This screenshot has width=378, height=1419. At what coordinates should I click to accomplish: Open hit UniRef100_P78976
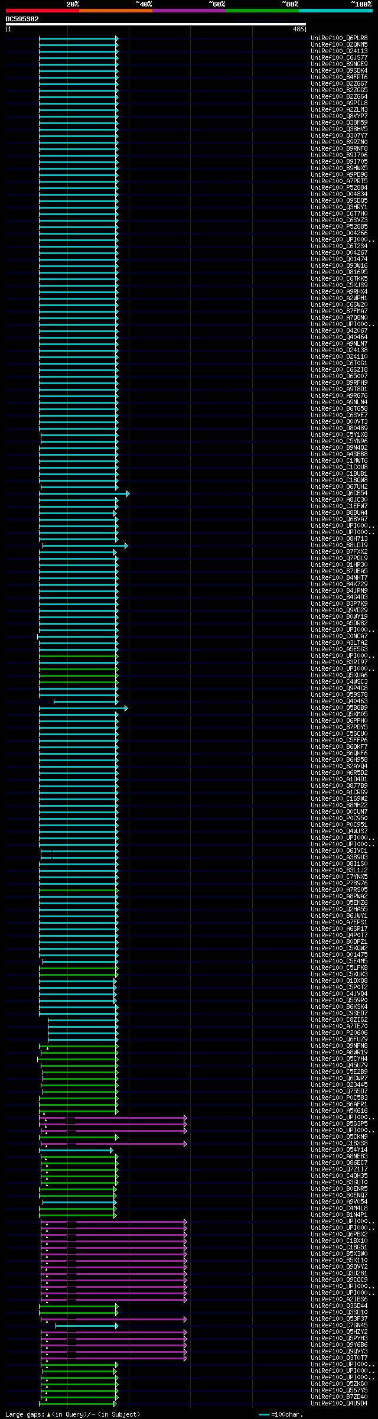point(339,884)
